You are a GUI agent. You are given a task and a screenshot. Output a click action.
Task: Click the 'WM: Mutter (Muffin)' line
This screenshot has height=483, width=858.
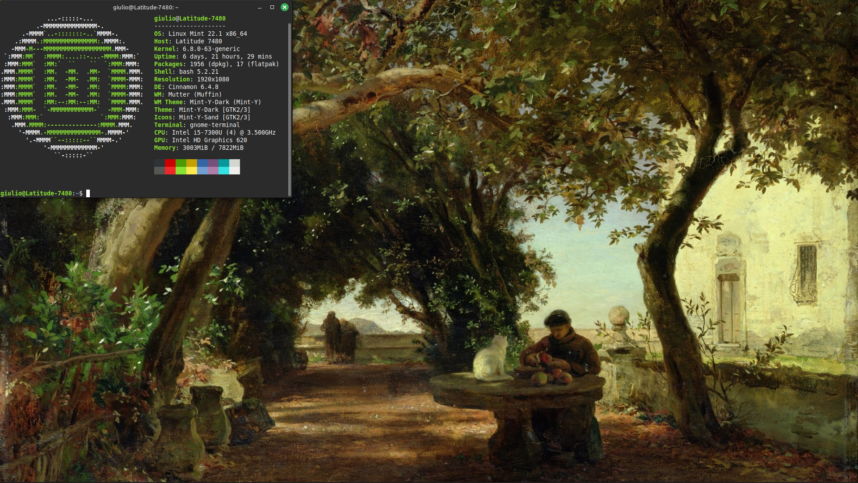(x=188, y=94)
